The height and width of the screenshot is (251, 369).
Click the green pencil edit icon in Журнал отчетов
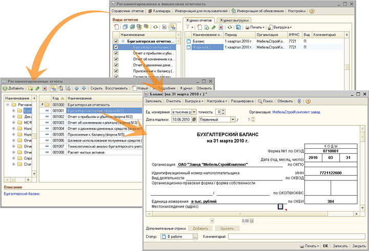coord(214,27)
